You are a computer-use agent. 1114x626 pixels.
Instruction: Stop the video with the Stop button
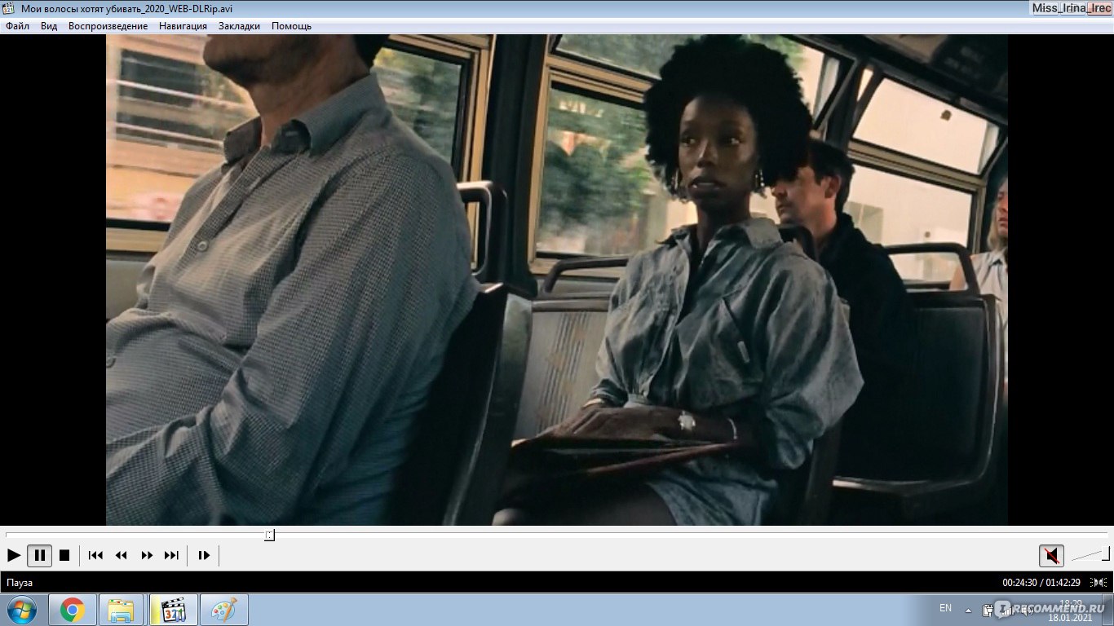coord(64,556)
